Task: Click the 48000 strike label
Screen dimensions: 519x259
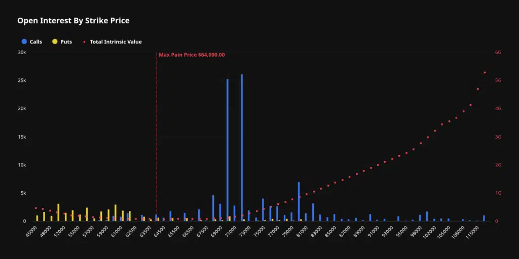Action: click(46, 231)
